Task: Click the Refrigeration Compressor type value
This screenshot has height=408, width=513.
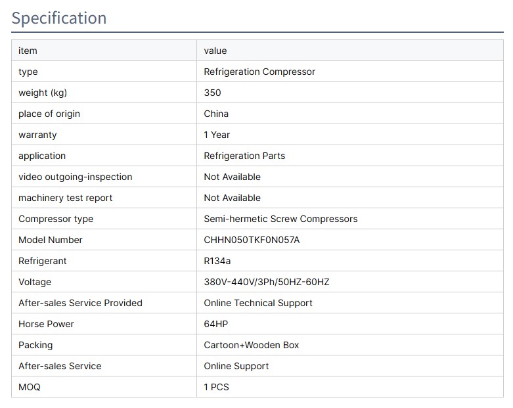Action: [259, 72]
